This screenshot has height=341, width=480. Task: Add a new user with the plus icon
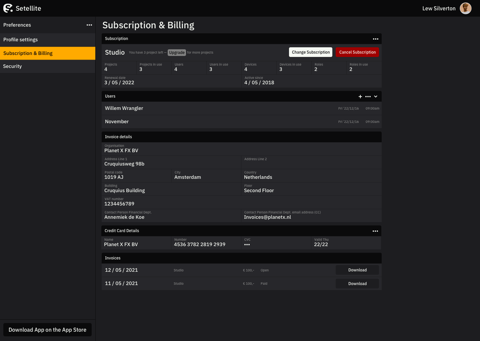(x=360, y=97)
